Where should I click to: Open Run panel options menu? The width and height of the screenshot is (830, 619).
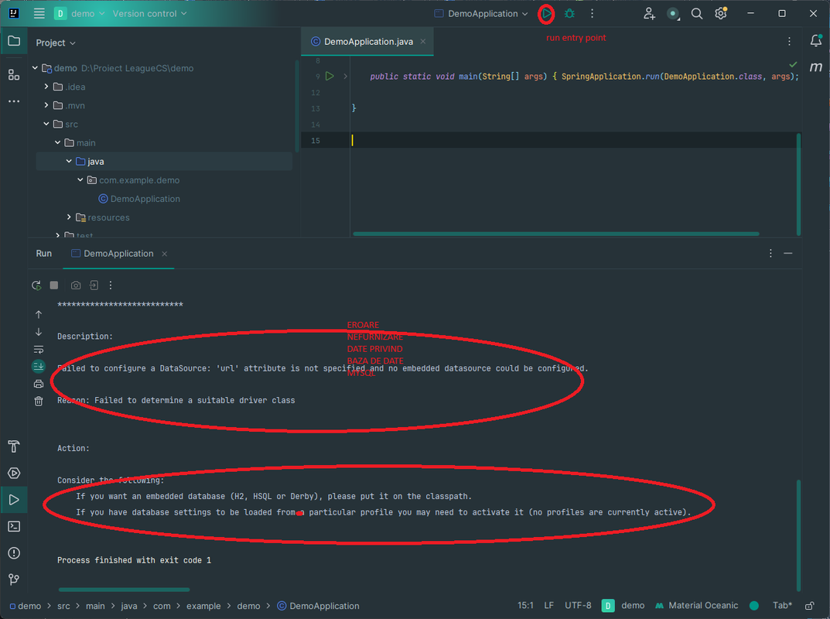(x=770, y=254)
